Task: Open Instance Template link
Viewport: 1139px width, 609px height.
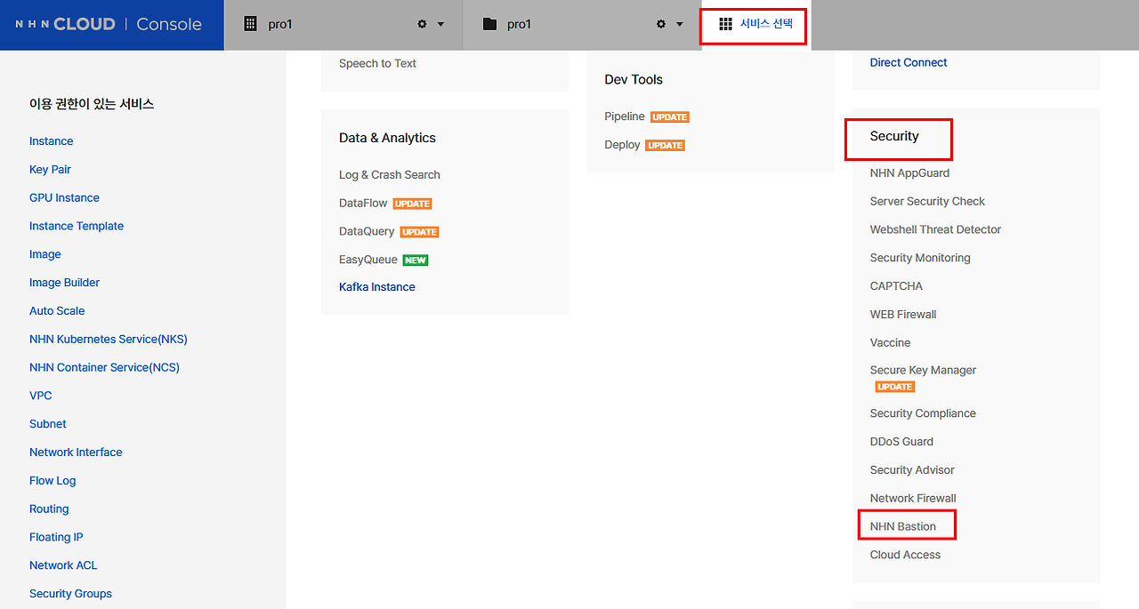Action: pos(77,226)
